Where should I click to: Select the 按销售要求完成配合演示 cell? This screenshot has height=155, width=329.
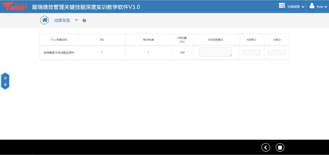click(x=59, y=52)
